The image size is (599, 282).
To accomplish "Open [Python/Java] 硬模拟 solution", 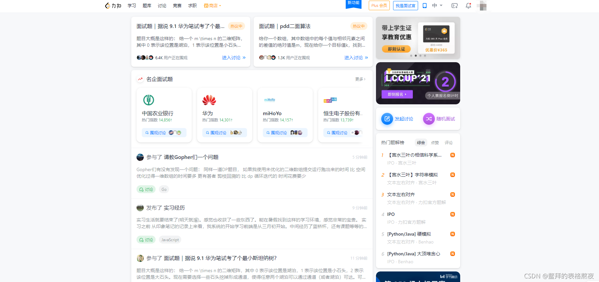I will 409,234.
